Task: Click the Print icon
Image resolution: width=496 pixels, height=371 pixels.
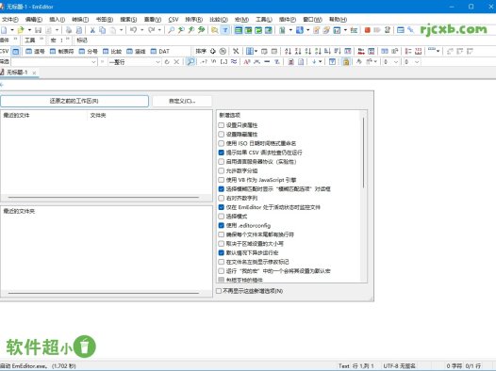Action: point(69,30)
